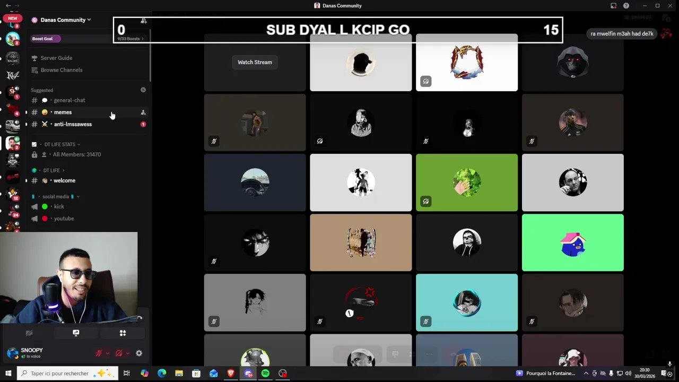The height and width of the screenshot is (382, 679).
Task: Open the Windows Start menu
Action: (8, 374)
